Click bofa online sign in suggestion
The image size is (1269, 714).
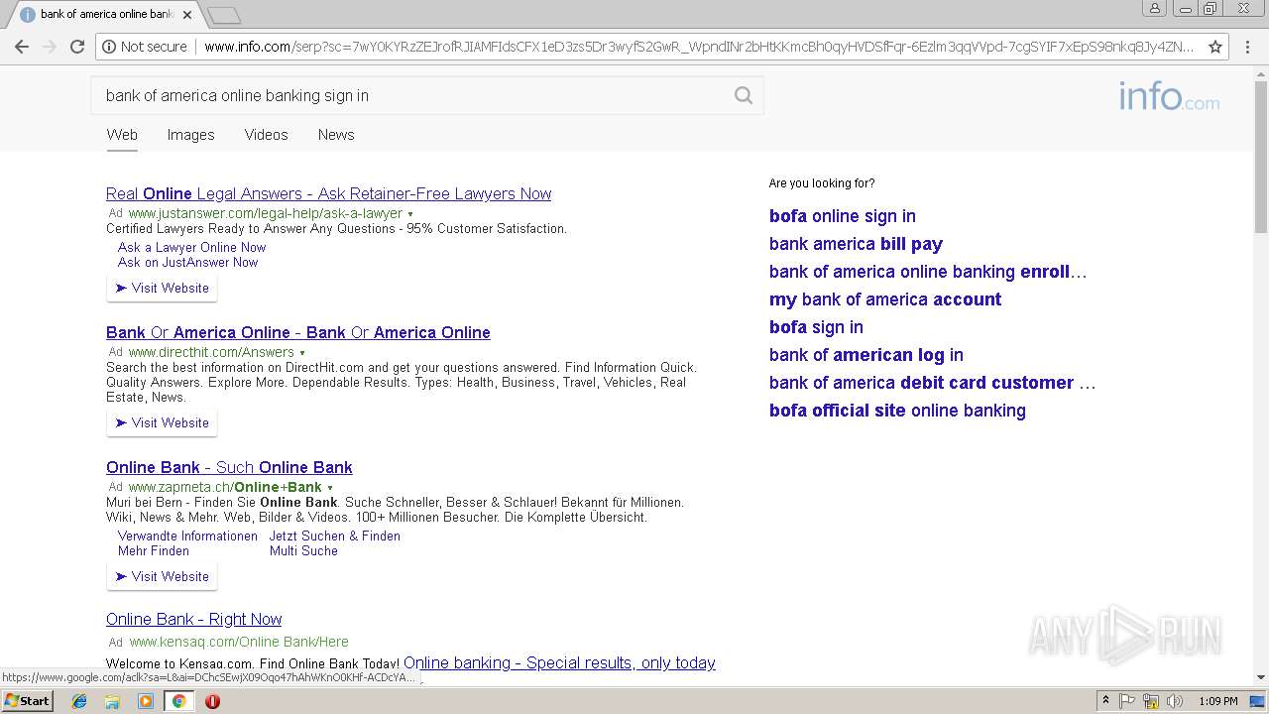(843, 216)
